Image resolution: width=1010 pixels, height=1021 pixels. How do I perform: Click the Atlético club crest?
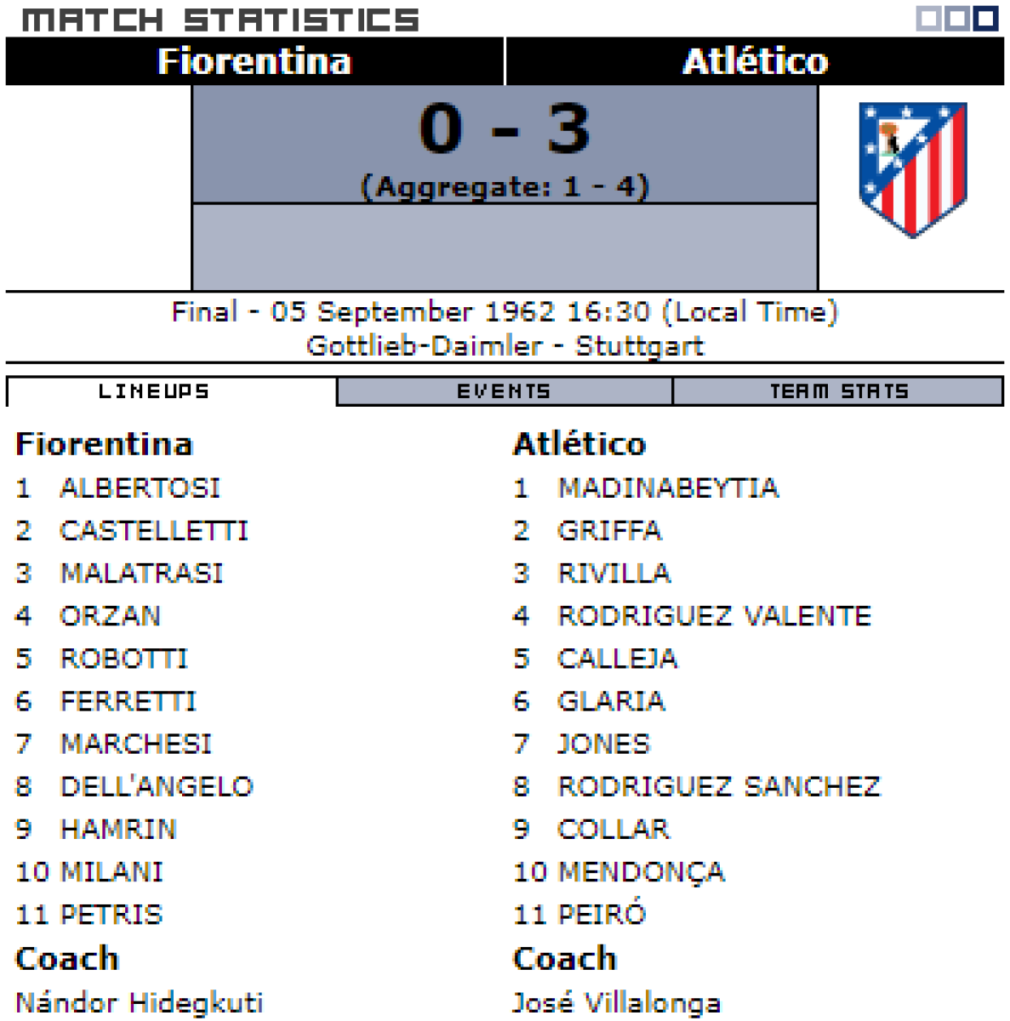pyautogui.click(x=912, y=168)
